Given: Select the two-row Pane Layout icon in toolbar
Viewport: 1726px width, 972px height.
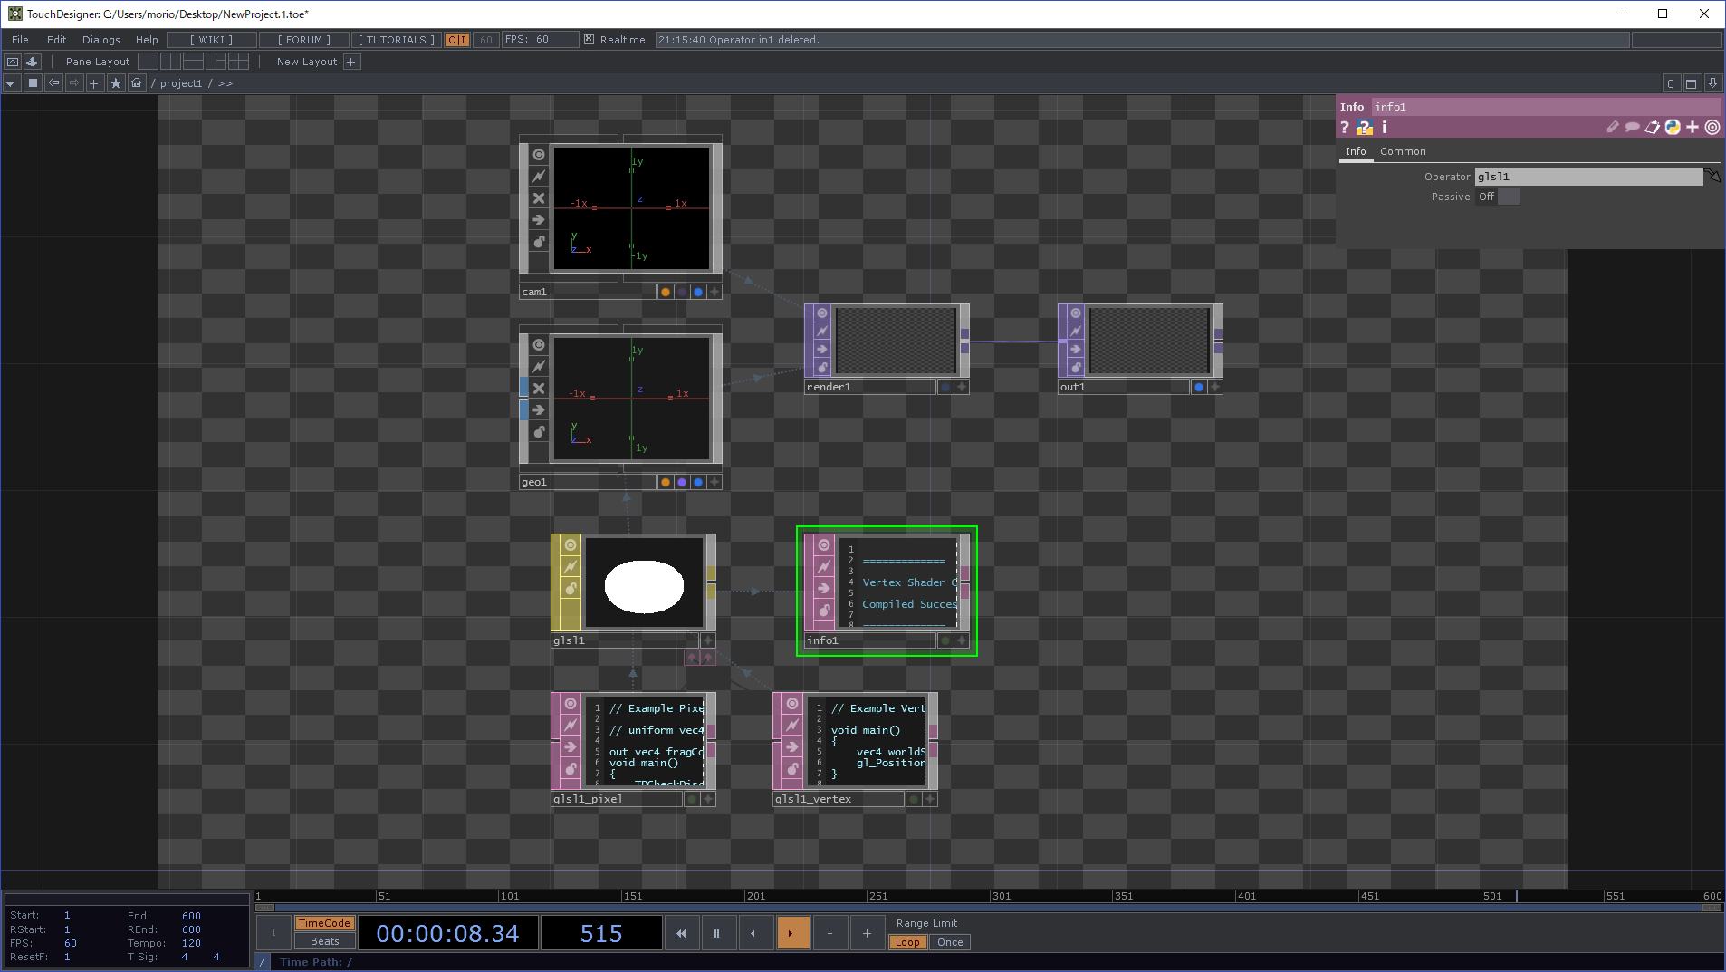Looking at the screenshot, I should 193,62.
